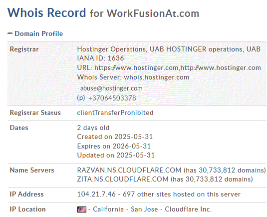Viewport: 267px width, 217px height.
Task: Click the 'IANA ID: 1636' line
Action: [100, 58]
